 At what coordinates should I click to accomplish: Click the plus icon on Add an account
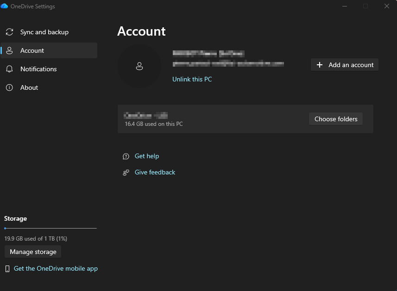[x=320, y=65]
